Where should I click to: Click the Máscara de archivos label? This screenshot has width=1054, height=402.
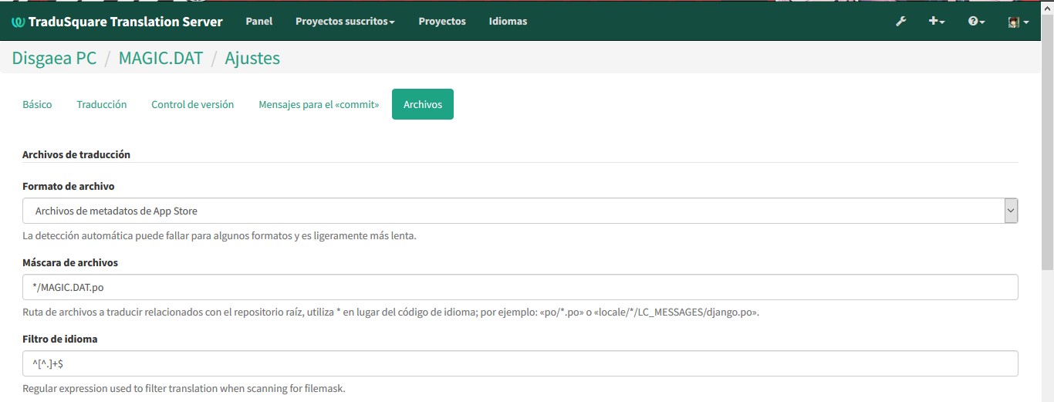70,262
